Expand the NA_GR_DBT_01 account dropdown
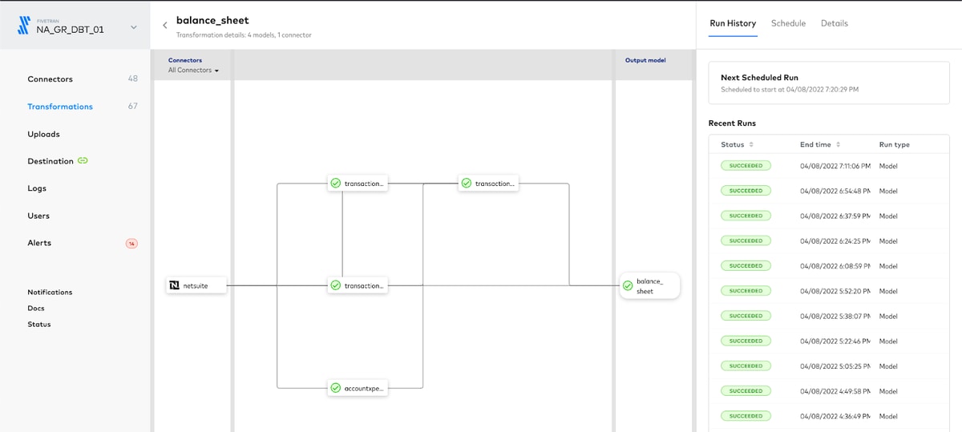Viewport: 962px width, 432px height. (134, 28)
